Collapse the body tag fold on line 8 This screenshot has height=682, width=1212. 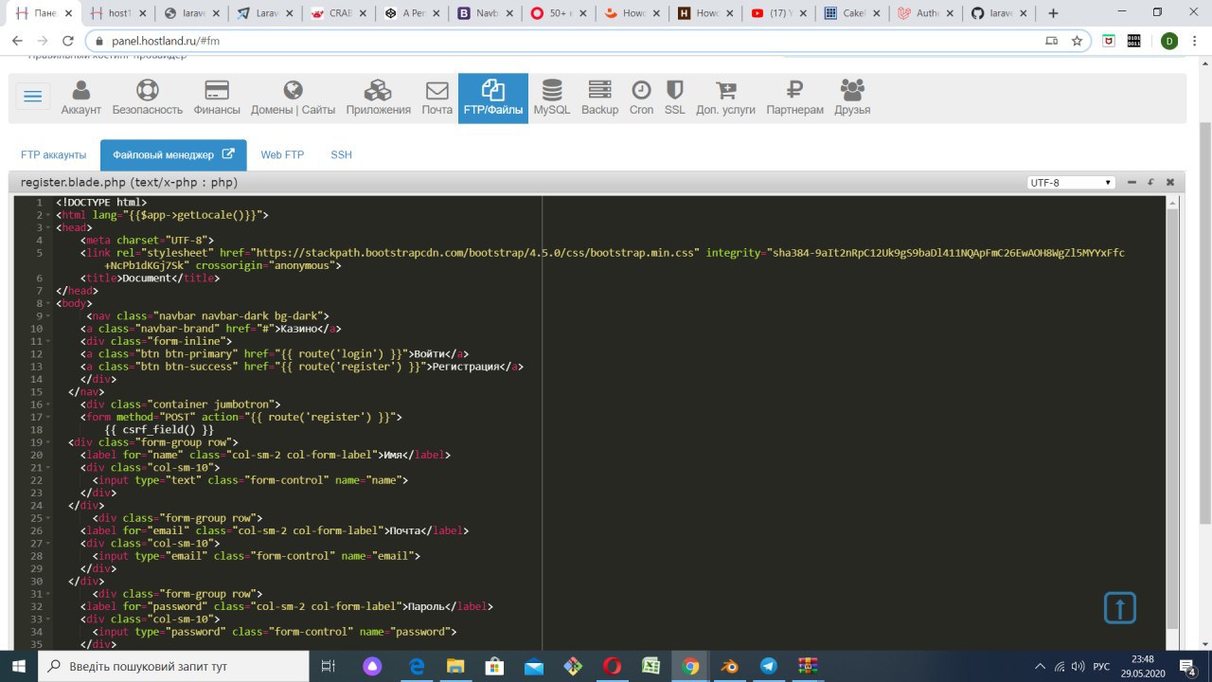point(49,303)
